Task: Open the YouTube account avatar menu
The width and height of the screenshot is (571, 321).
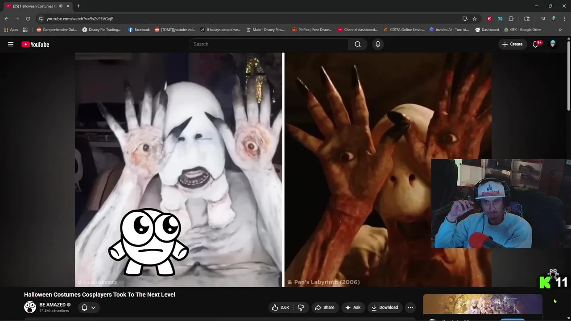Action: pos(553,44)
